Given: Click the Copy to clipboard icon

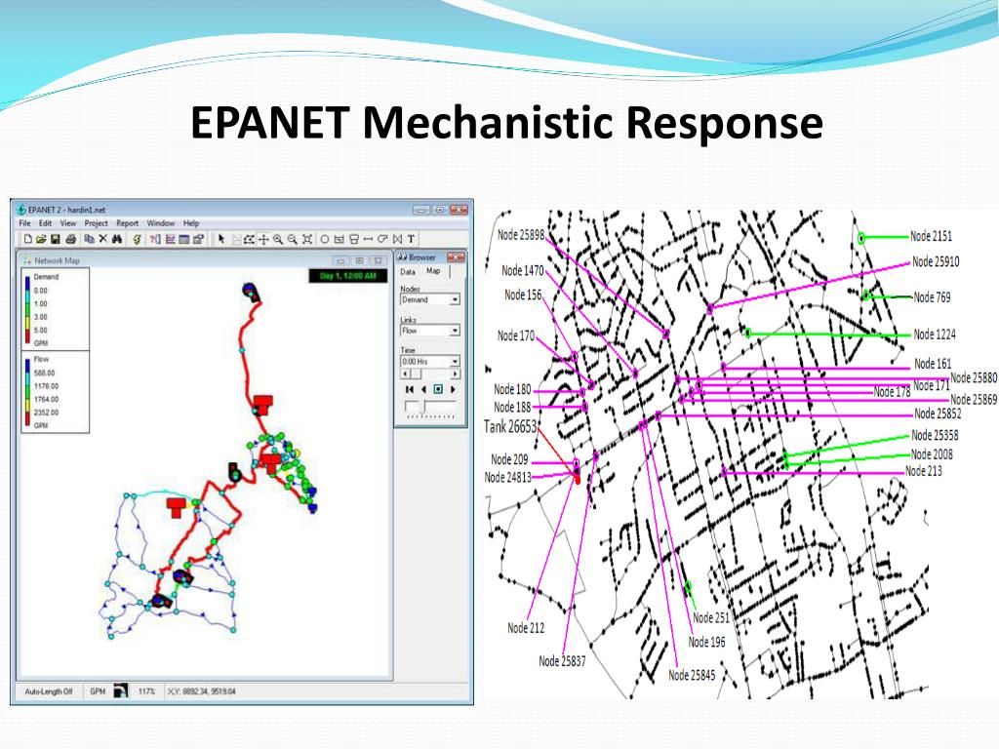Looking at the screenshot, I should 89,240.
